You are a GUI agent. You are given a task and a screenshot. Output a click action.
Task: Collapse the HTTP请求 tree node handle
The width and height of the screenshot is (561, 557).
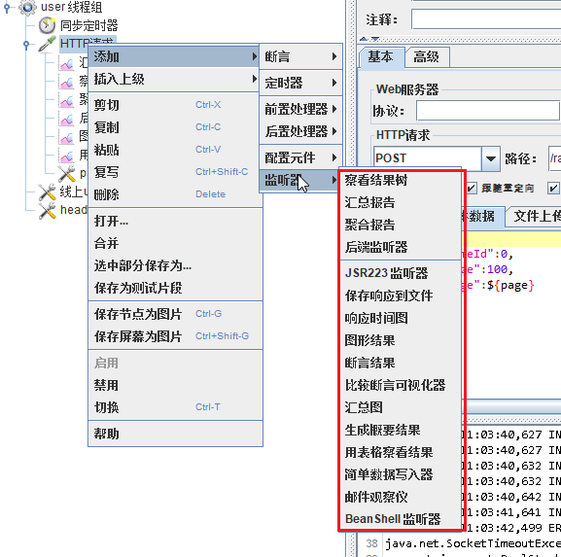coord(26,45)
